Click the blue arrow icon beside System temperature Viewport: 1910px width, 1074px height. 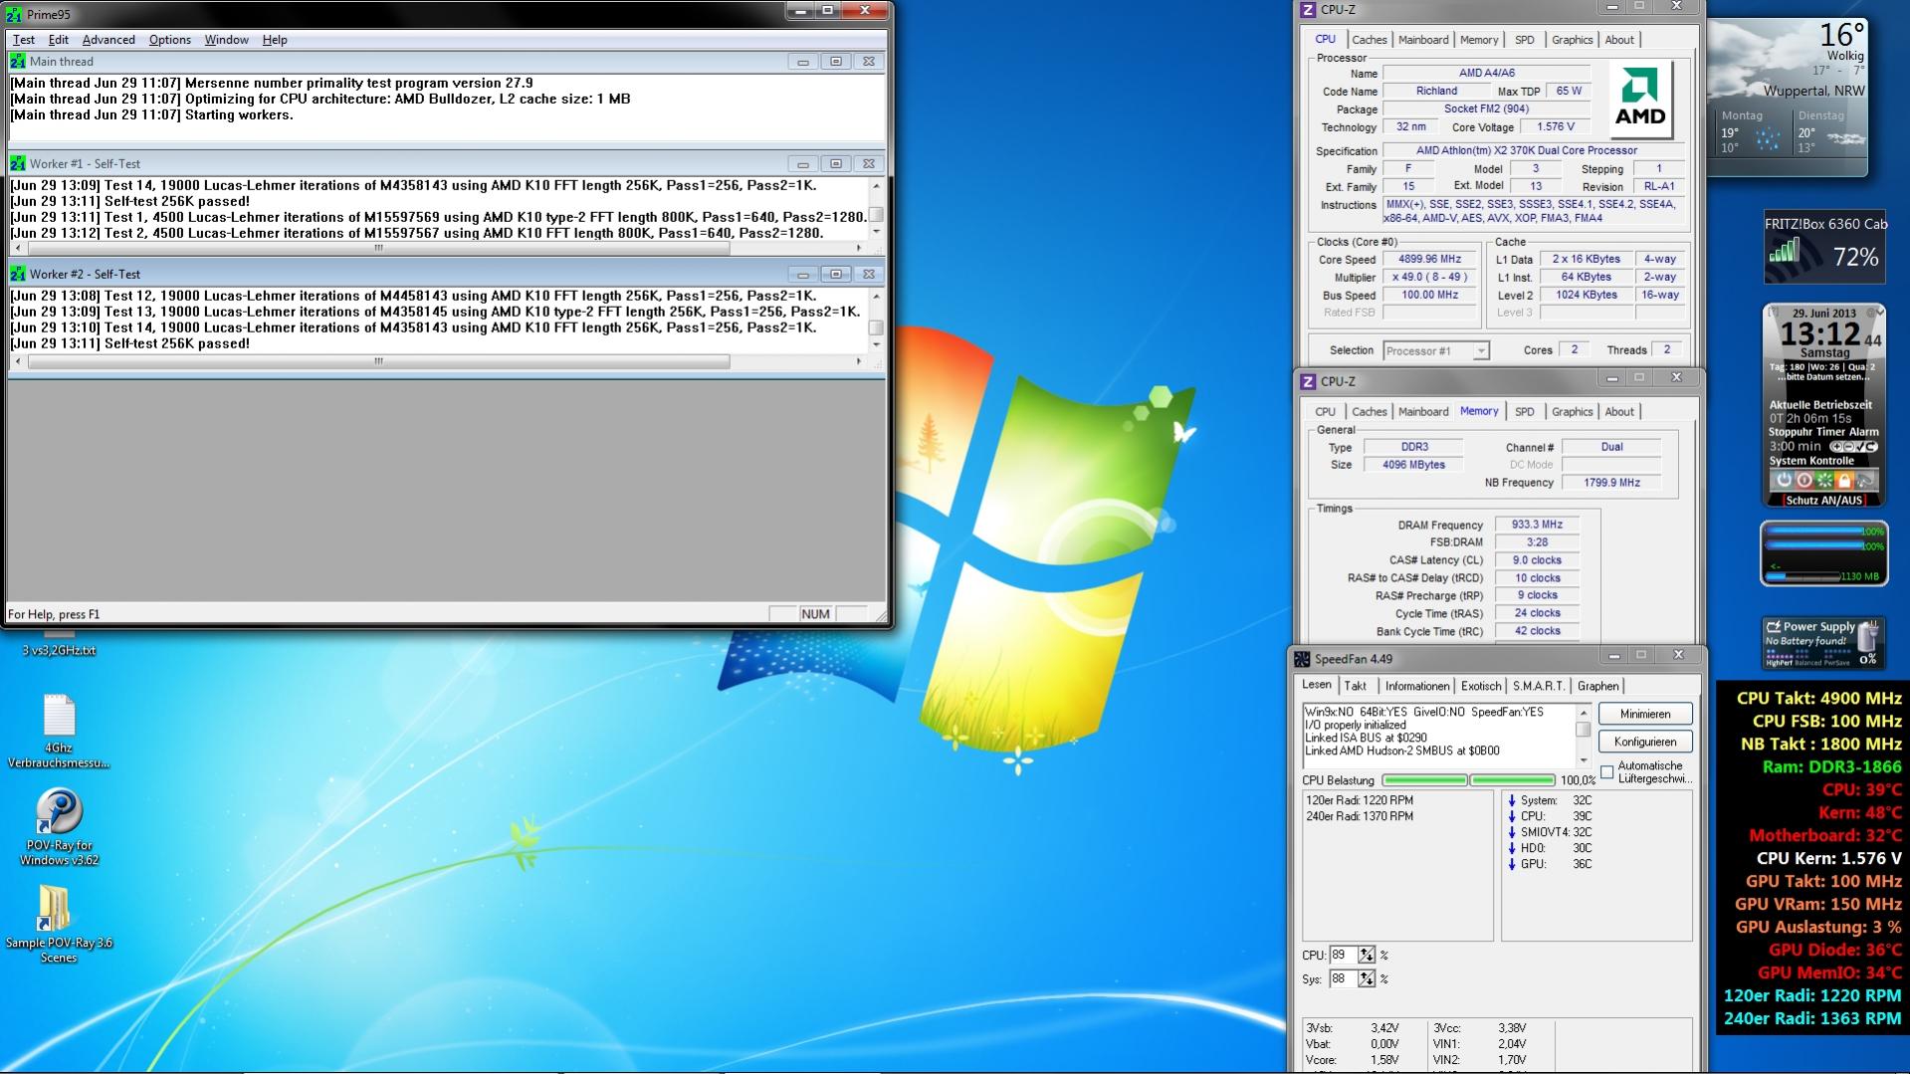click(1512, 800)
